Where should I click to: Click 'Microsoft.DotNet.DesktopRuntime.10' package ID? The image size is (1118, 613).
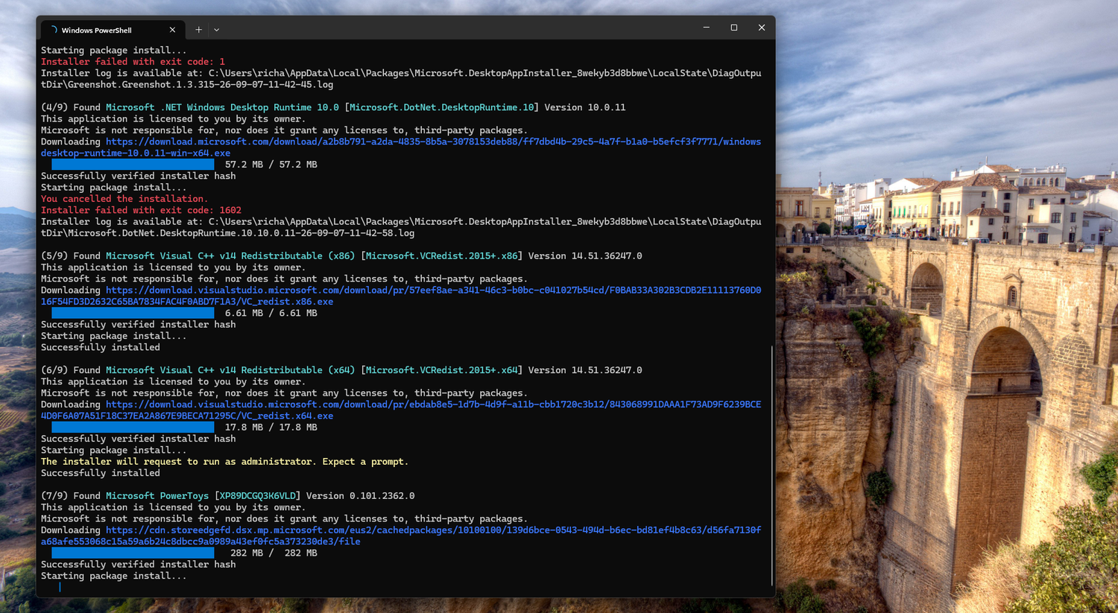[441, 107]
